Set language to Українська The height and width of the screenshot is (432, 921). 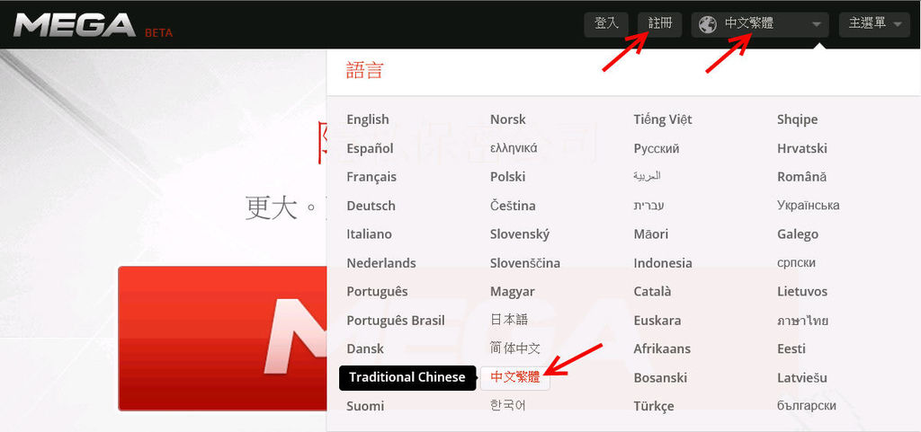coord(809,206)
